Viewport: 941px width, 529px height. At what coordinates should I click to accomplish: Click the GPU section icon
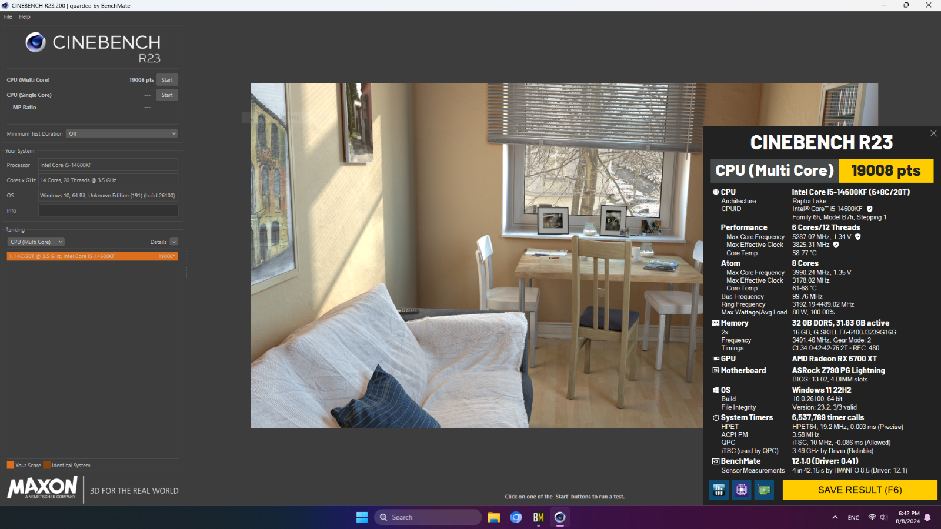pyautogui.click(x=716, y=359)
